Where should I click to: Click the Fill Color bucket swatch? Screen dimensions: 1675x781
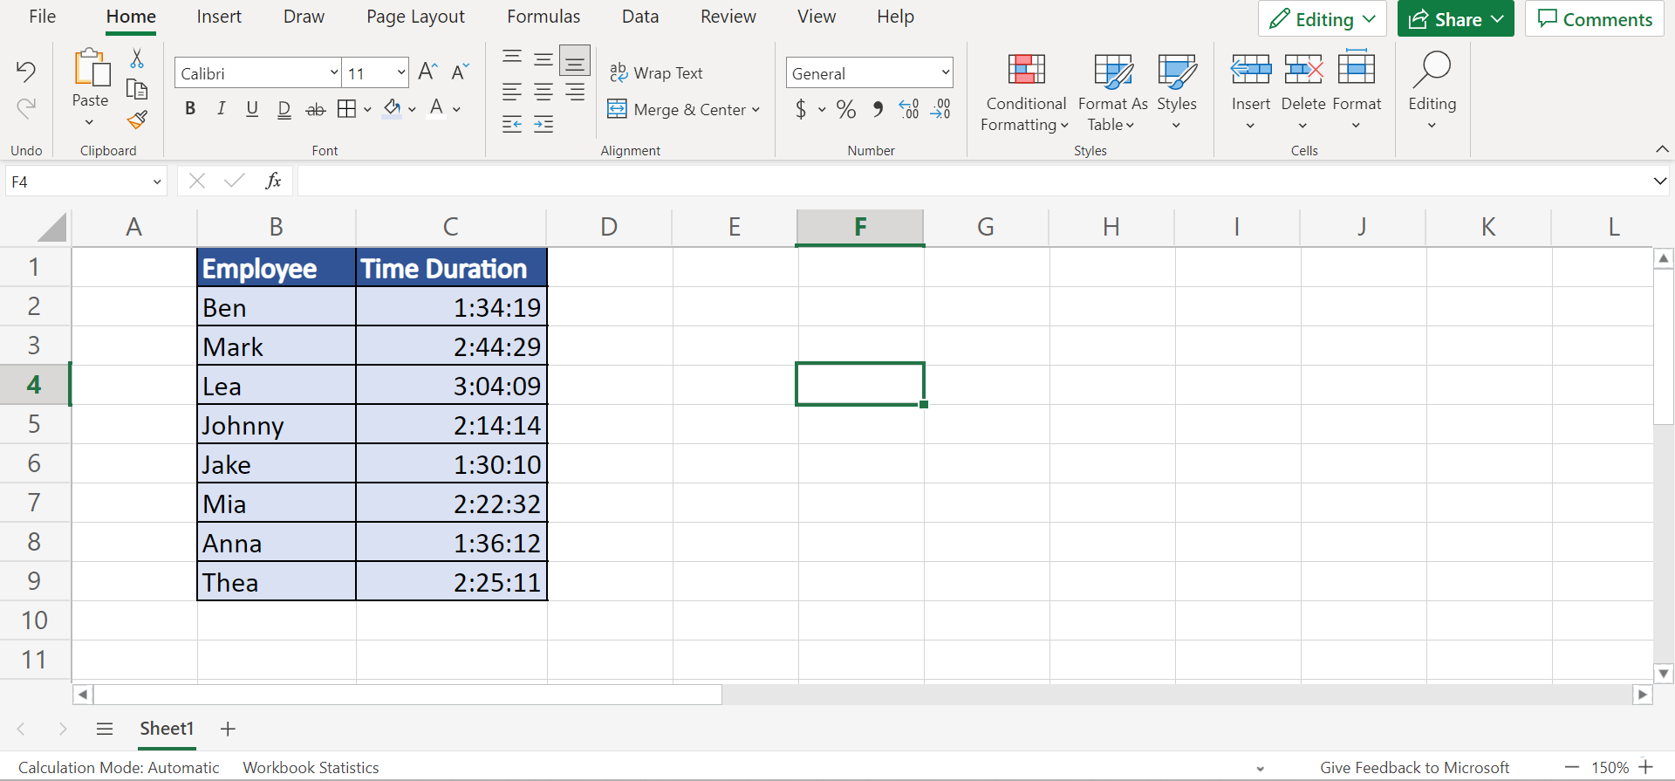[393, 109]
